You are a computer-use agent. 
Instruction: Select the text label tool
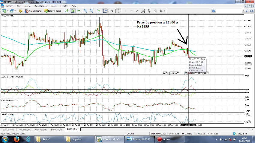click(x=155, y=11)
